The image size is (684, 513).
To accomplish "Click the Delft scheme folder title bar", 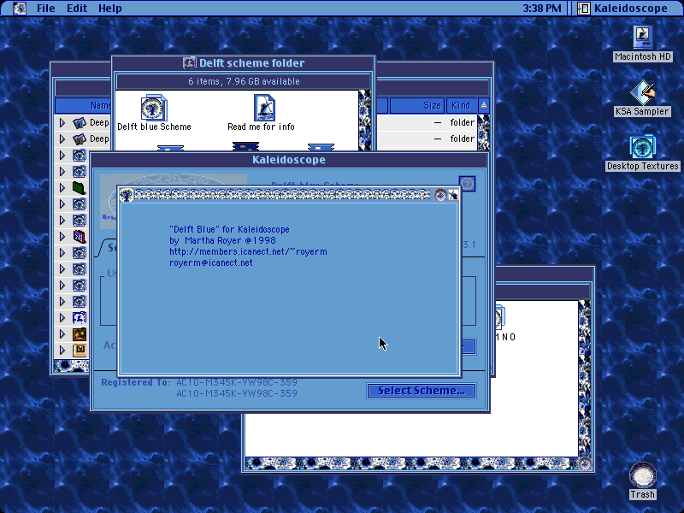I will point(244,63).
